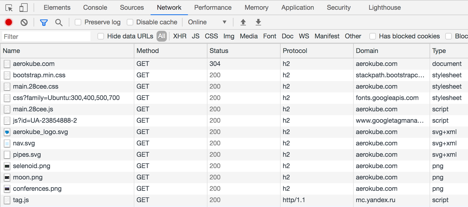Filter requests by CSS
The height and width of the screenshot is (207, 468).
(211, 36)
